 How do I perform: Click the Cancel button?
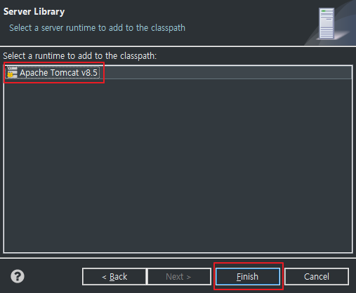tap(317, 277)
